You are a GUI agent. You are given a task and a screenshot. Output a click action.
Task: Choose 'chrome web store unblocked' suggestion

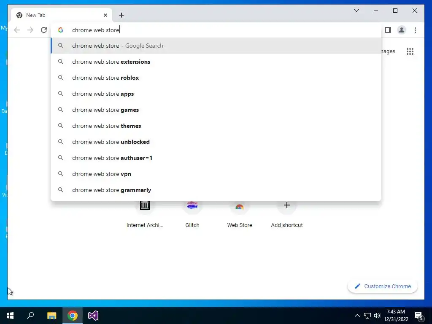(x=216, y=142)
